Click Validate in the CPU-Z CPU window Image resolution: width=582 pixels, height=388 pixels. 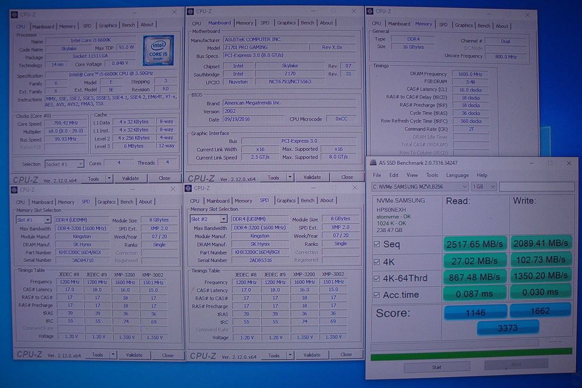click(130, 179)
